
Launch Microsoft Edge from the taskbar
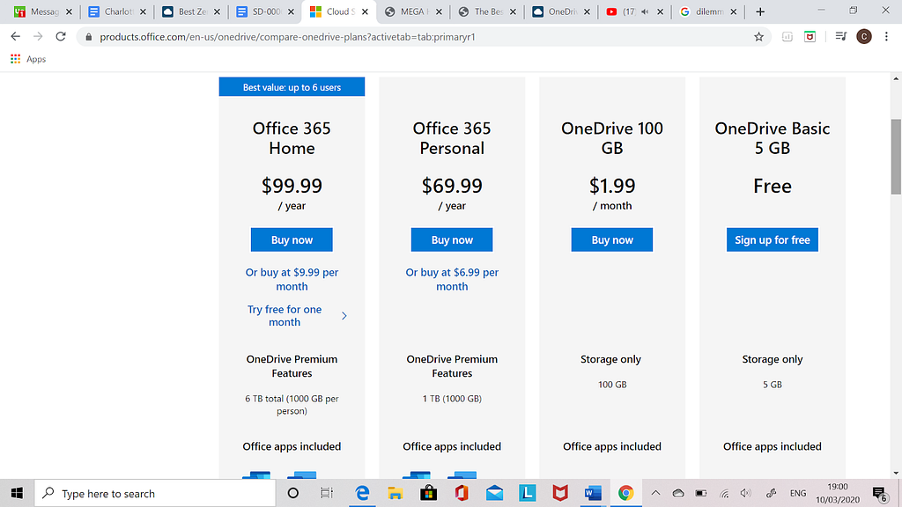[x=362, y=493]
